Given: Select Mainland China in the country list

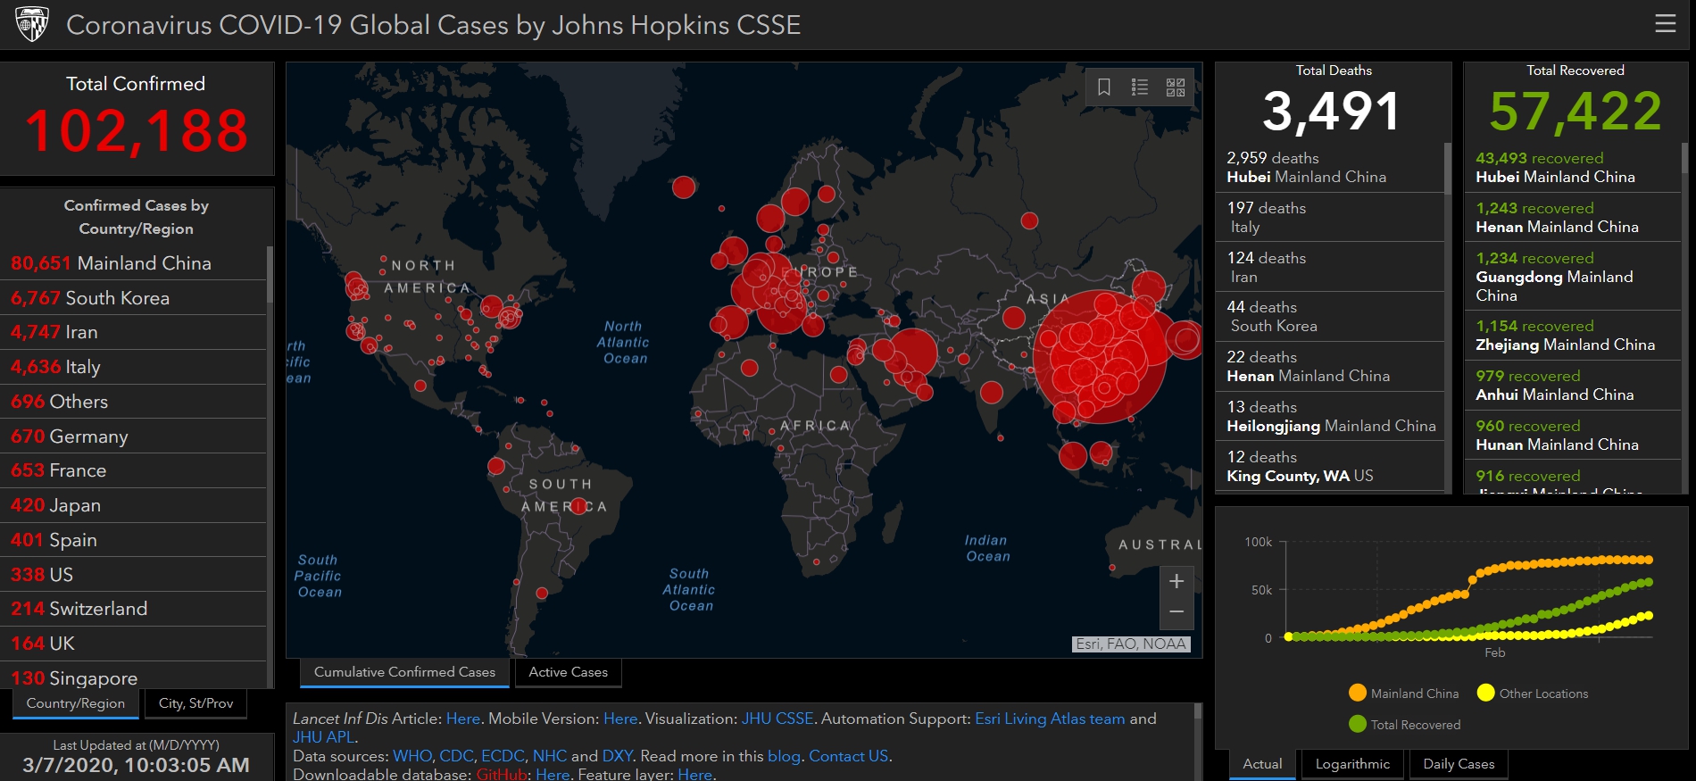Looking at the screenshot, I should 134,263.
